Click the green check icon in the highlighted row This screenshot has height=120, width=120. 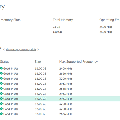click(1, 99)
